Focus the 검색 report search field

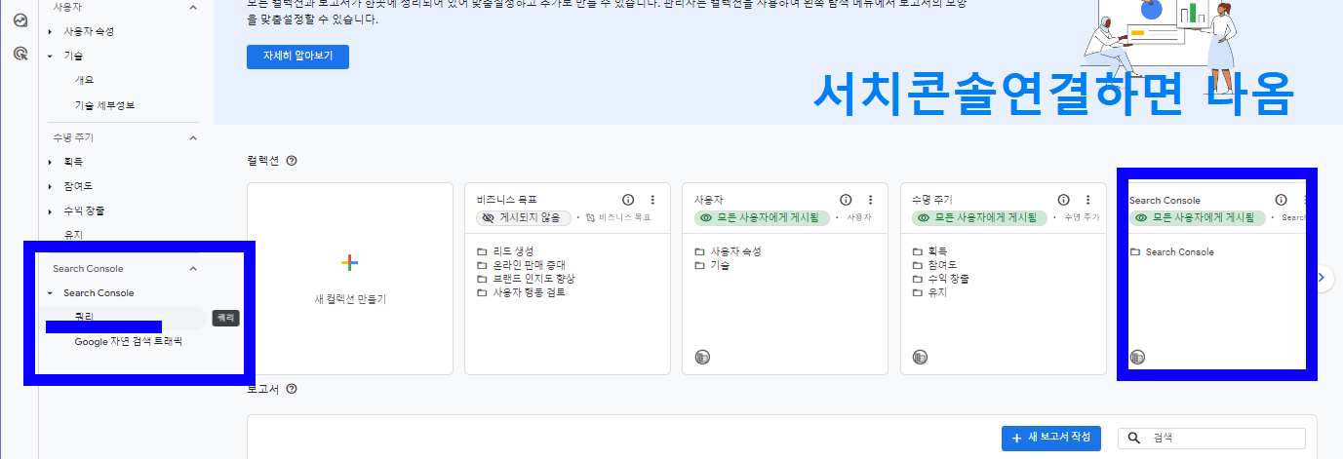pos(1211,439)
